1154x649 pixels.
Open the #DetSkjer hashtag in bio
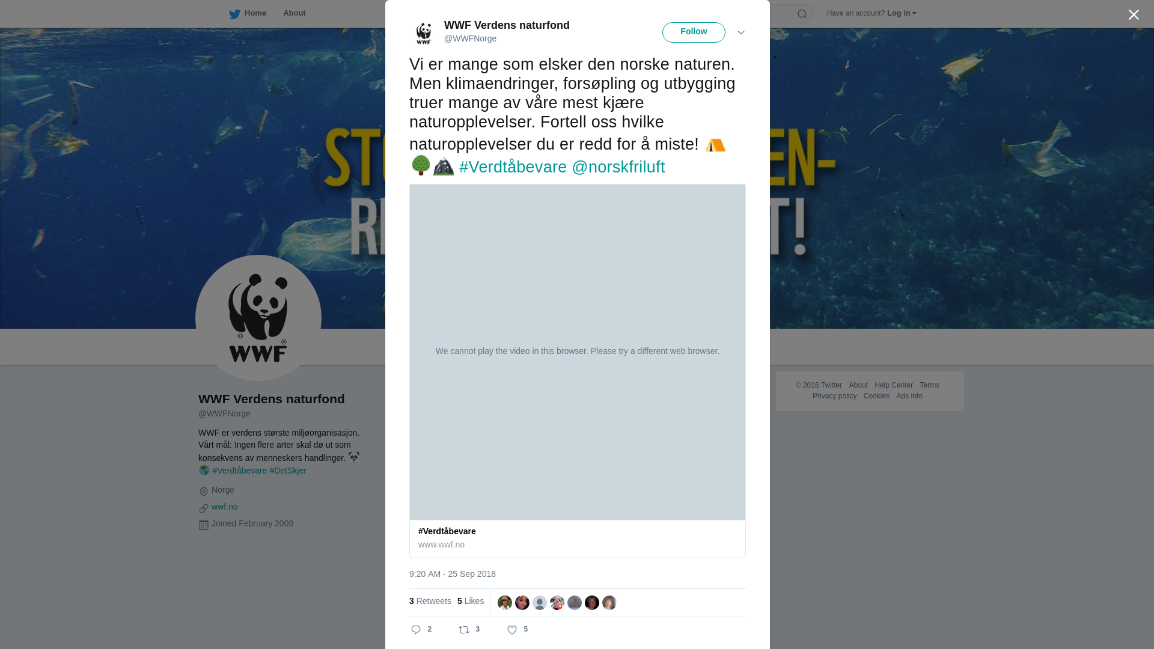[x=288, y=471]
